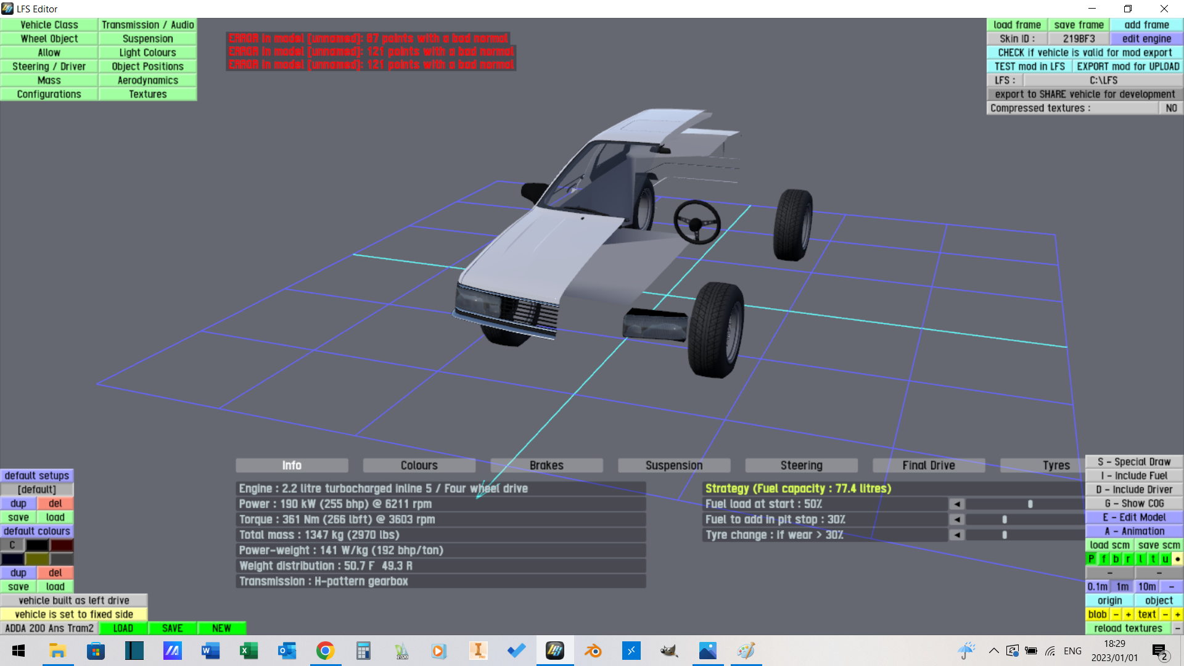Click plus button next to blob
Image resolution: width=1184 pixels, height=666 pixels.
(x=1128, y=614)
